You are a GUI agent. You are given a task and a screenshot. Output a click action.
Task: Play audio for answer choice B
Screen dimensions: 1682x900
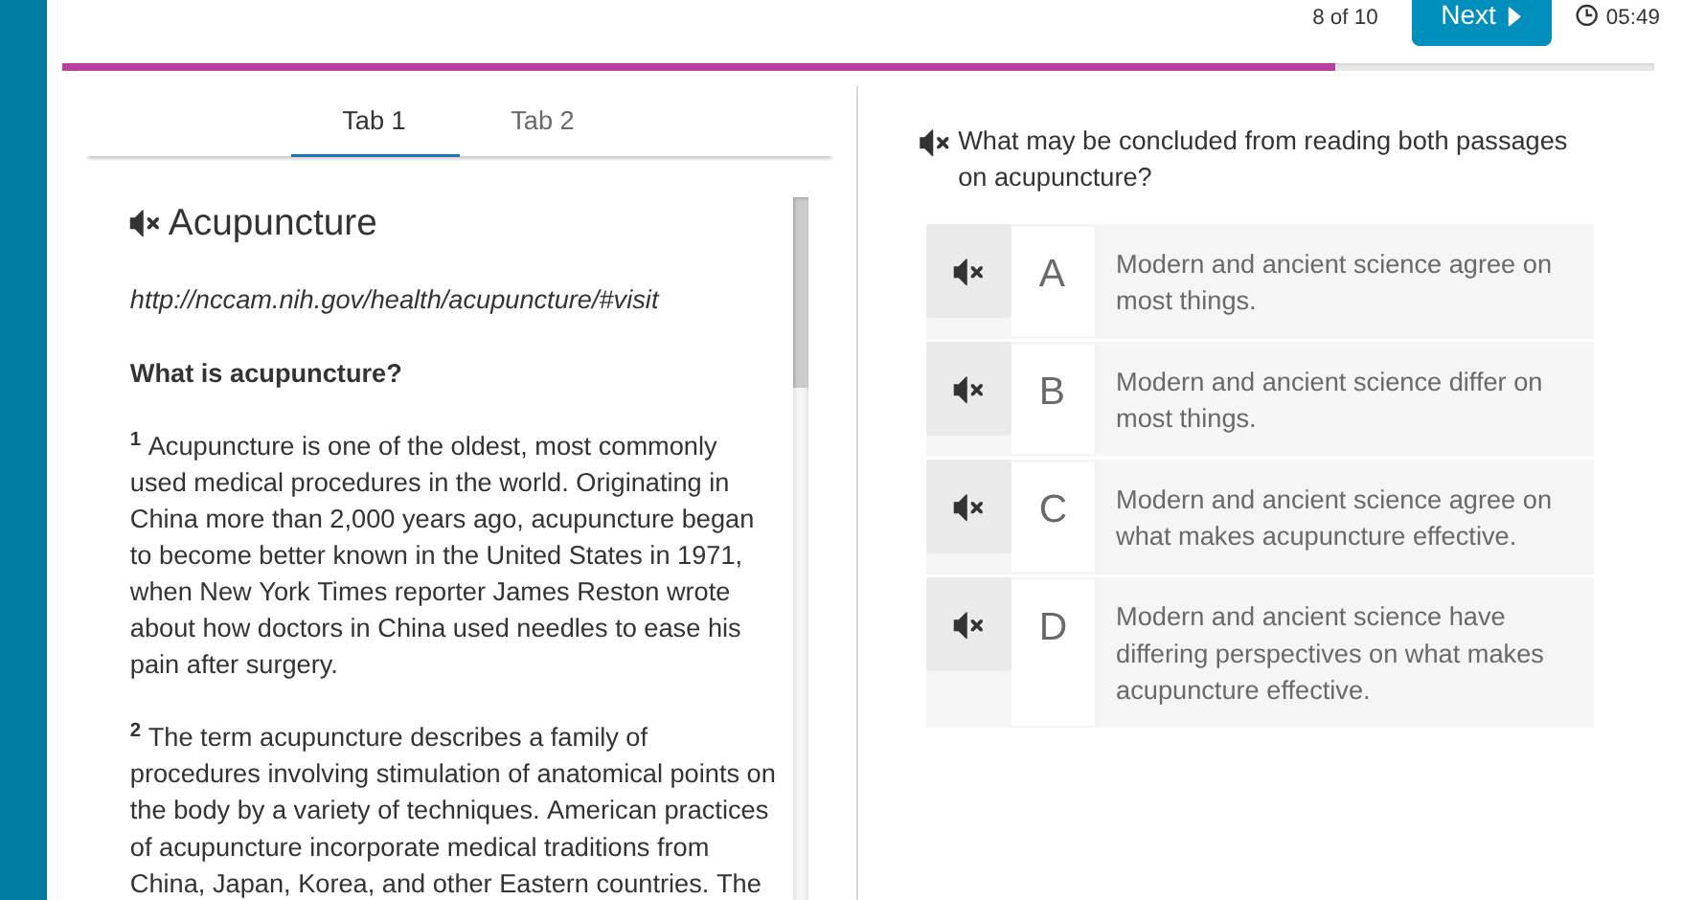pyautogui.click(x=968, y=391)
